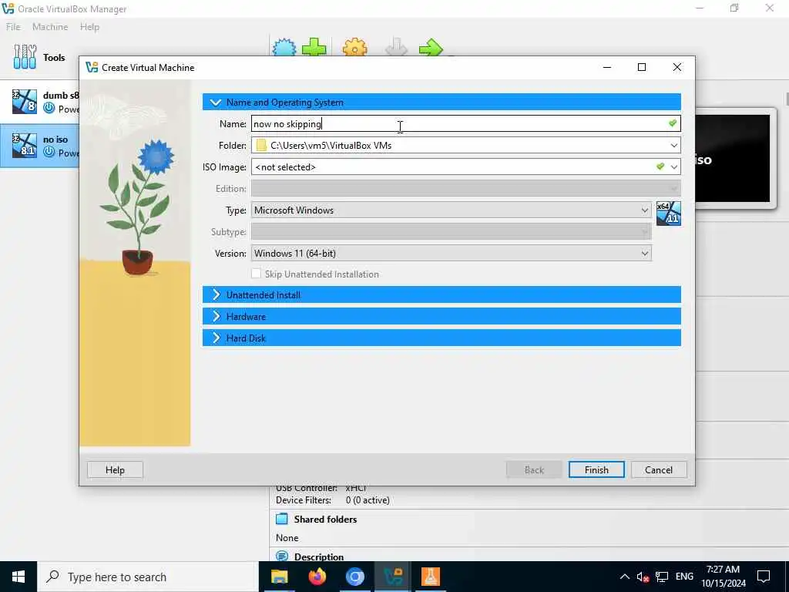Click the orange flask taskbar icon
This screenshot has width=789, height=592.
[x=430, y=577]
